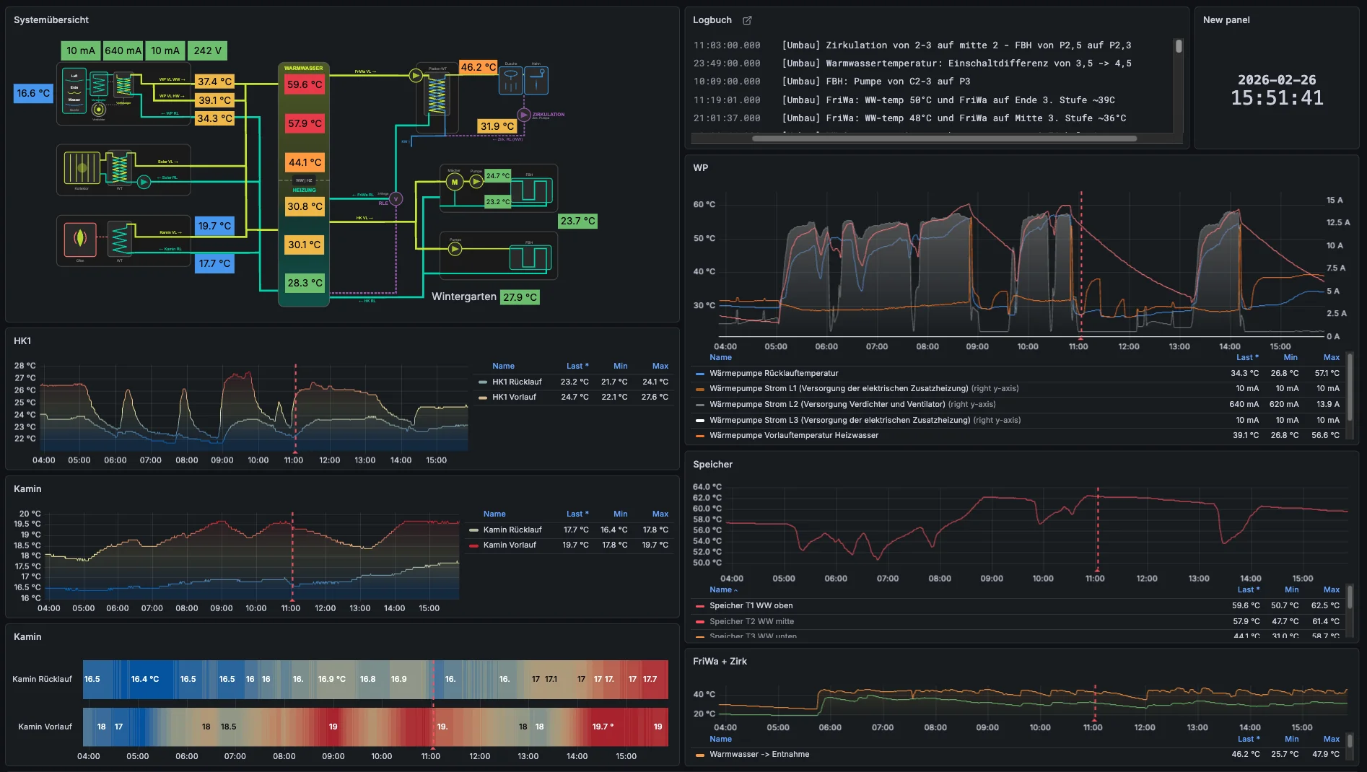
Task: Click the HK1 Rücklauf legend color swatch
Action: click(483, 382)
